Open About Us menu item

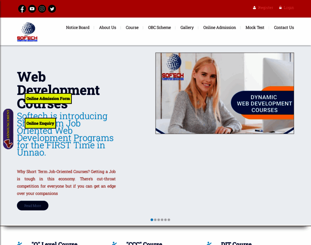point(108,27)
